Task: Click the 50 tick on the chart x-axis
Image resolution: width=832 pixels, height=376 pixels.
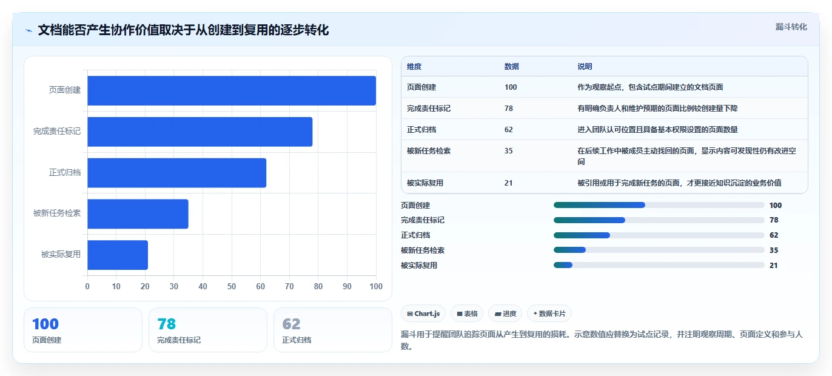Action: [x=232, y=286]
